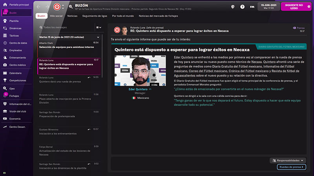Click the Calendario icon
The width and height of the screenshot is (314, 176).
tap(5, 73)
